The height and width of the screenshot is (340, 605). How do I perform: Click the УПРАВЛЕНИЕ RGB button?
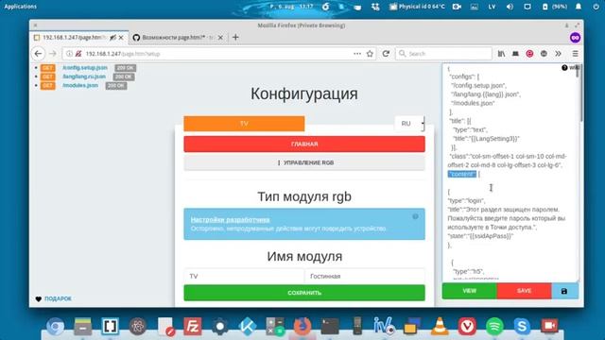(304, 162)
